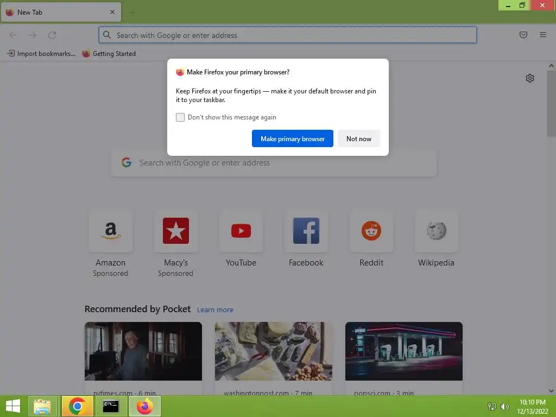
Task: Open the network tray icon
Action: (x=492, y=406)
